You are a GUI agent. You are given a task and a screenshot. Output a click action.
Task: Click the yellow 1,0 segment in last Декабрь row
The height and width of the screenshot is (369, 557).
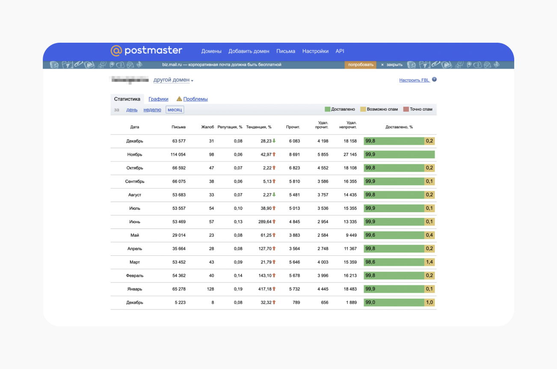point(430,302)
